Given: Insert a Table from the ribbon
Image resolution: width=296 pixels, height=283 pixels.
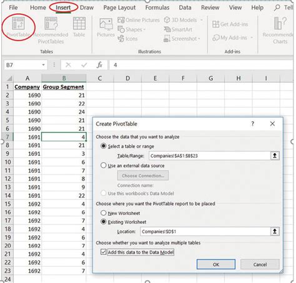Looking at the screenshot, I should coord(79,27).
